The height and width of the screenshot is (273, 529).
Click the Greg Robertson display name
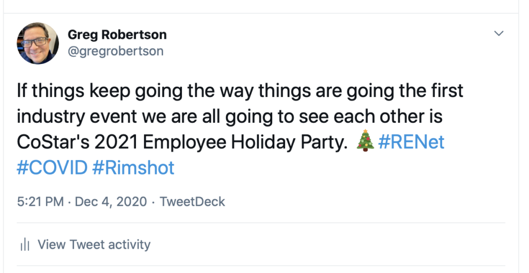tap(117, 35)
